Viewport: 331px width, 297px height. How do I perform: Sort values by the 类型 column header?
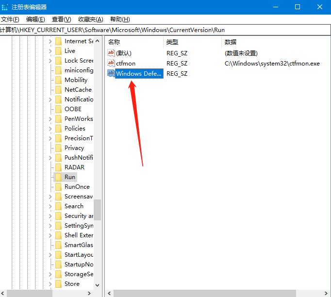point(193,42)
